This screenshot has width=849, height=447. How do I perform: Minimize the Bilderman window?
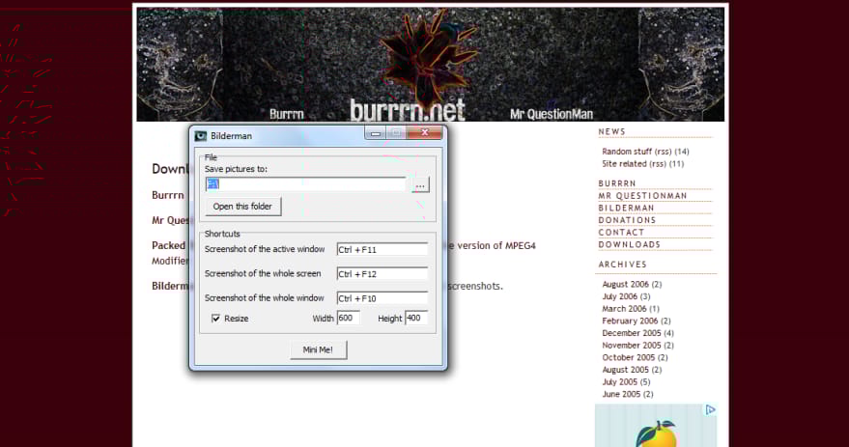pyautogui.click(x=376, y=133)
